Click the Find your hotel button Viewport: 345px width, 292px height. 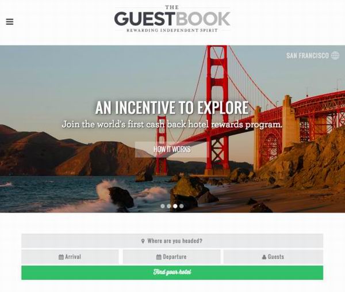point(172,272)
